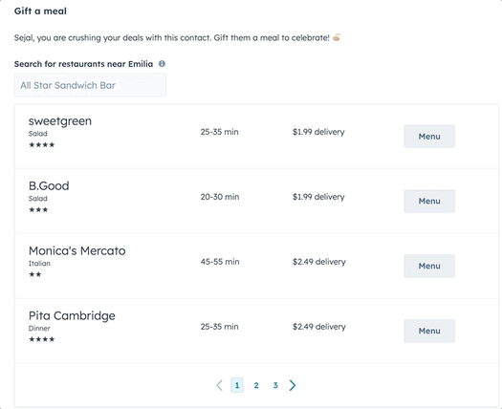View Monica's Mercato Menu button
Screen dimensions: 502x409
coord(429,266)
